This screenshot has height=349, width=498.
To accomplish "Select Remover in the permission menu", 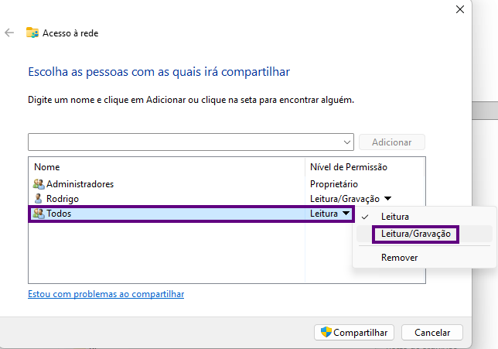I will pyautogui.click(x=399, y=258).
